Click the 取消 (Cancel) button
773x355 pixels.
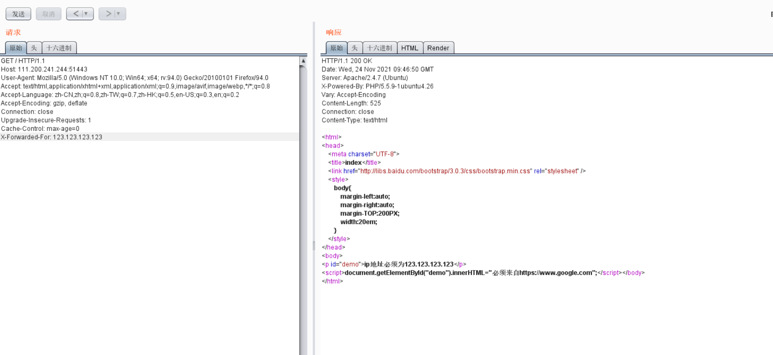click(x=48, y=14)
